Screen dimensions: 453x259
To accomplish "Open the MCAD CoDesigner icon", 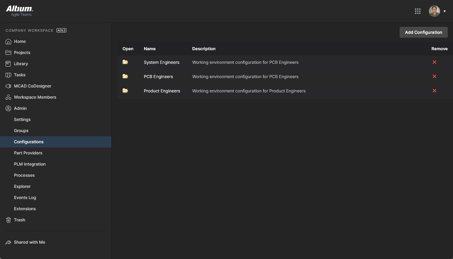I will click(x=8, y=86).
